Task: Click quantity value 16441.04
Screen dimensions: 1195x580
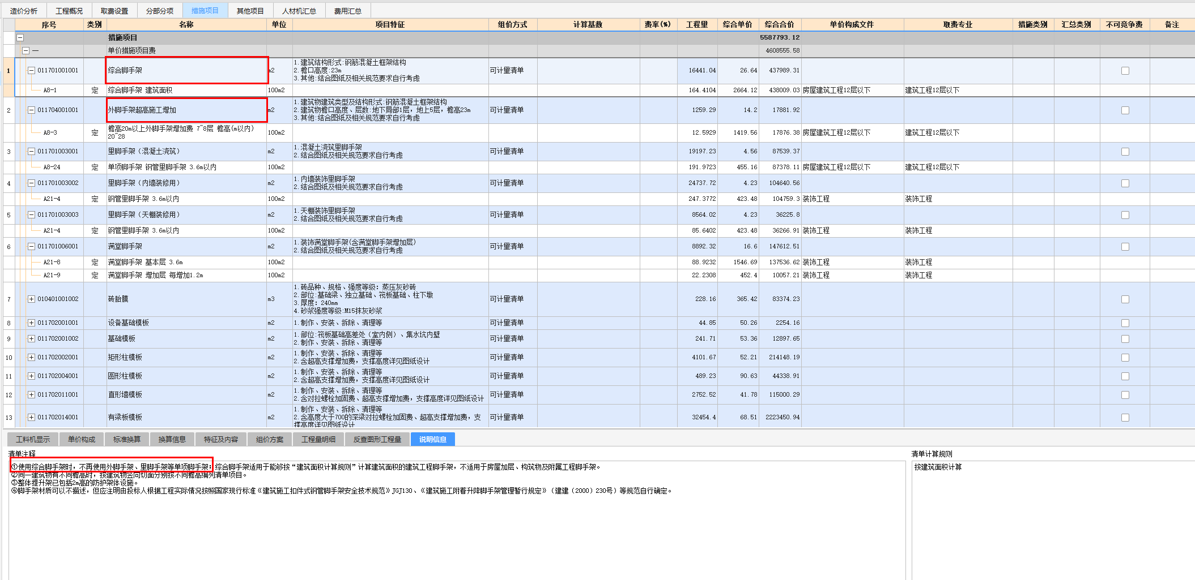Action: [702, 70]
